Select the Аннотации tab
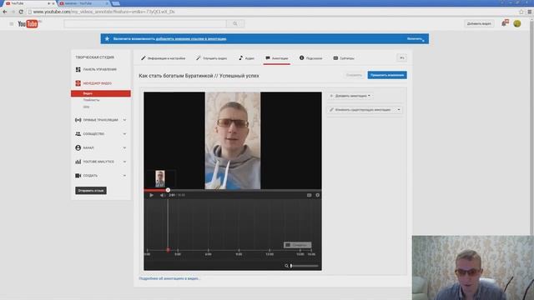This screenshot has height=300, width=534. (x=276, y=58)
